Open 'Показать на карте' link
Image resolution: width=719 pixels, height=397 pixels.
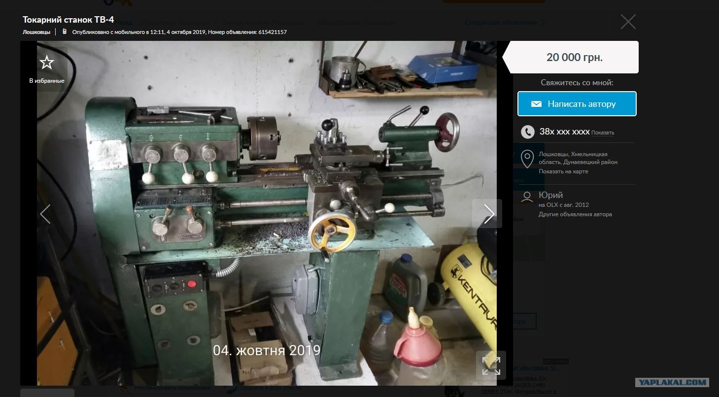(x=563, y=171)
